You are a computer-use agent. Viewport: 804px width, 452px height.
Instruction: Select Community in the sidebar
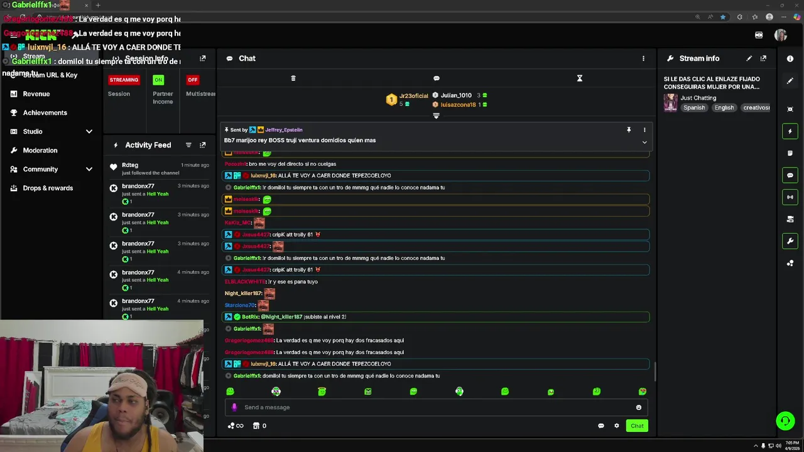(x=40, y=169)
